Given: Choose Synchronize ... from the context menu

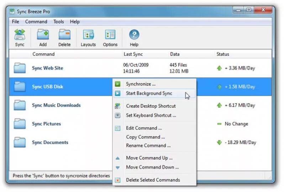Looking at the screenshot, I should [154, 84].
